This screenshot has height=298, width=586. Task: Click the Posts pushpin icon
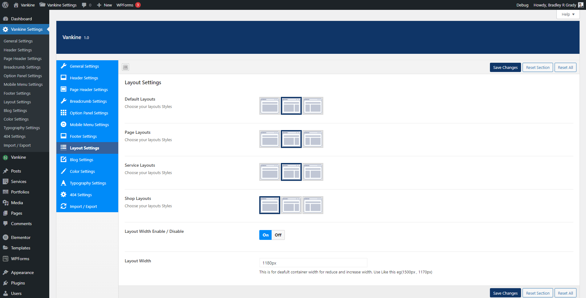click(6, 171)
